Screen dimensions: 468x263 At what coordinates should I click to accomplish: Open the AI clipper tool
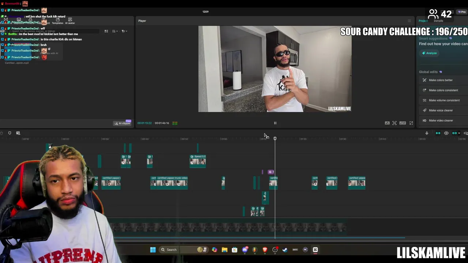click(x=122, y=123)
